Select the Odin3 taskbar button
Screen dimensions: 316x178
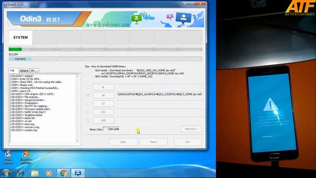[78, 173]
